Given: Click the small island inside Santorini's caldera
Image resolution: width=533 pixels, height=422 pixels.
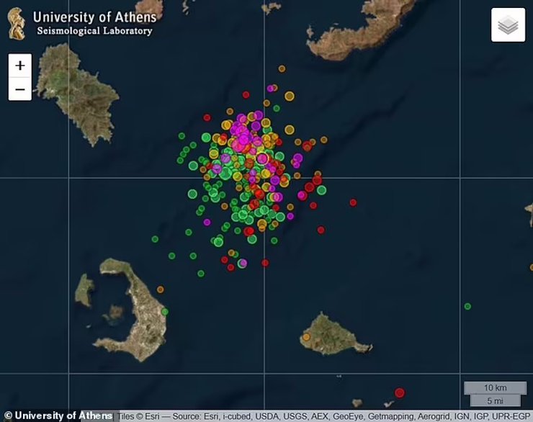Looking at the screenshot, I should (113, 314).
